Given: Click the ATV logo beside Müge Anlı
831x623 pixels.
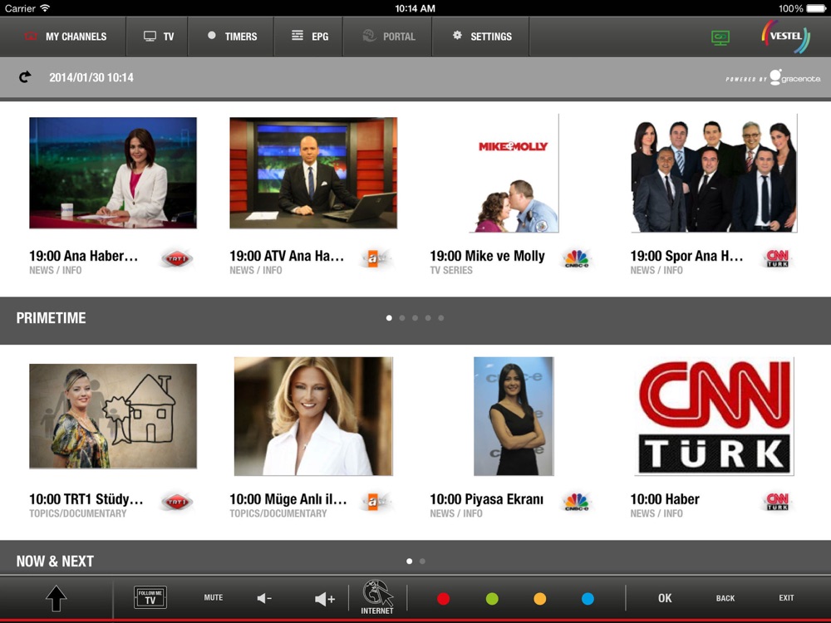Looking at the screenshot, I should pos(376,502).
